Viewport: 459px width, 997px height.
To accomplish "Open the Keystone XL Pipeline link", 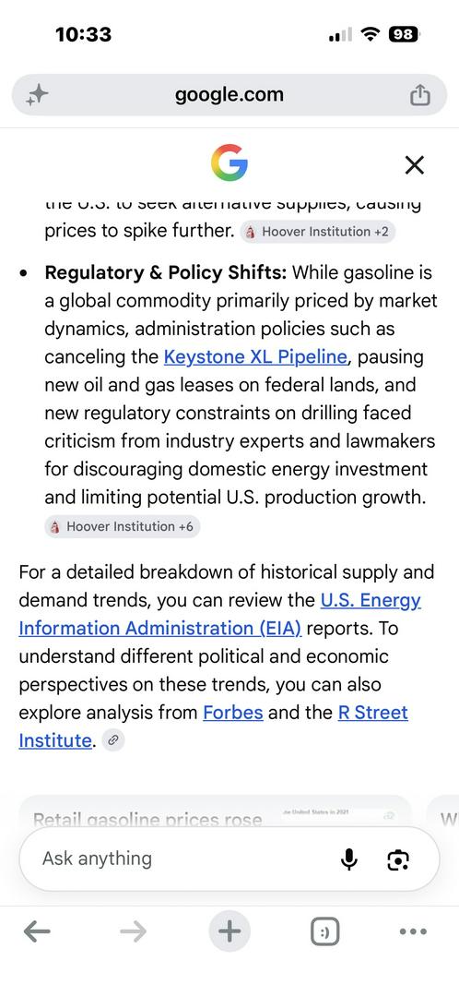I will pyautogui.click(x=255, y=356).
